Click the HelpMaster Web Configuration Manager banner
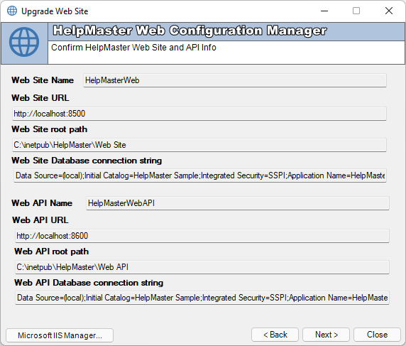The image size is (406, 346). click(x=190, y=31)
